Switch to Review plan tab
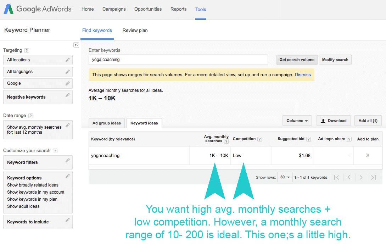 tap(135, 30)
